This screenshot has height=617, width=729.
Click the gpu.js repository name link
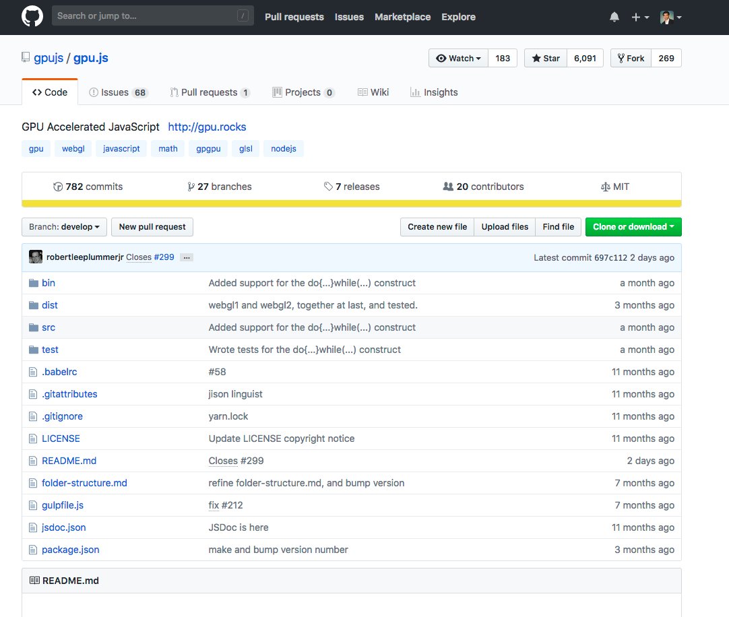click(x=91, y=58)
